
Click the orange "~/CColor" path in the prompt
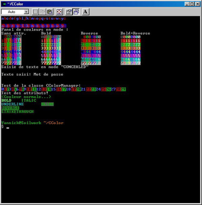[x=54, y=123]
